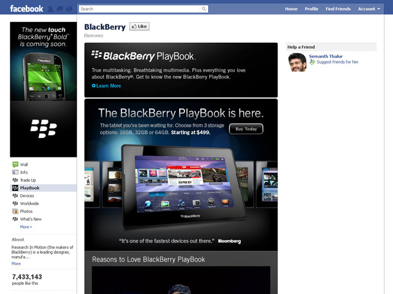
Task: Click the PlayBook sidebar icon
Action: click(15, 188)
